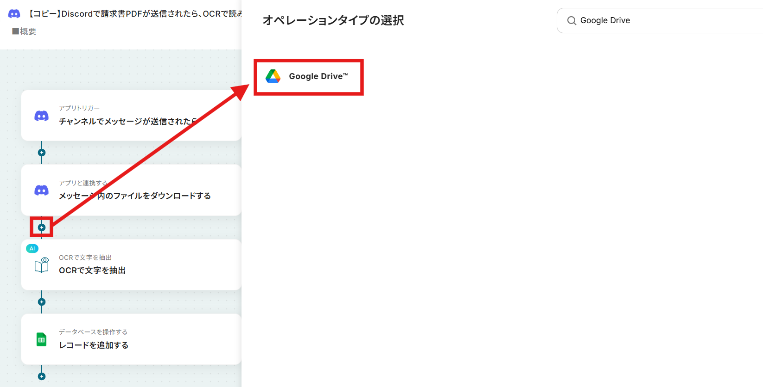The height and width of the screenshot is (387, 763).
Task: Click the search magnifier icon
Action: point(572,21)
